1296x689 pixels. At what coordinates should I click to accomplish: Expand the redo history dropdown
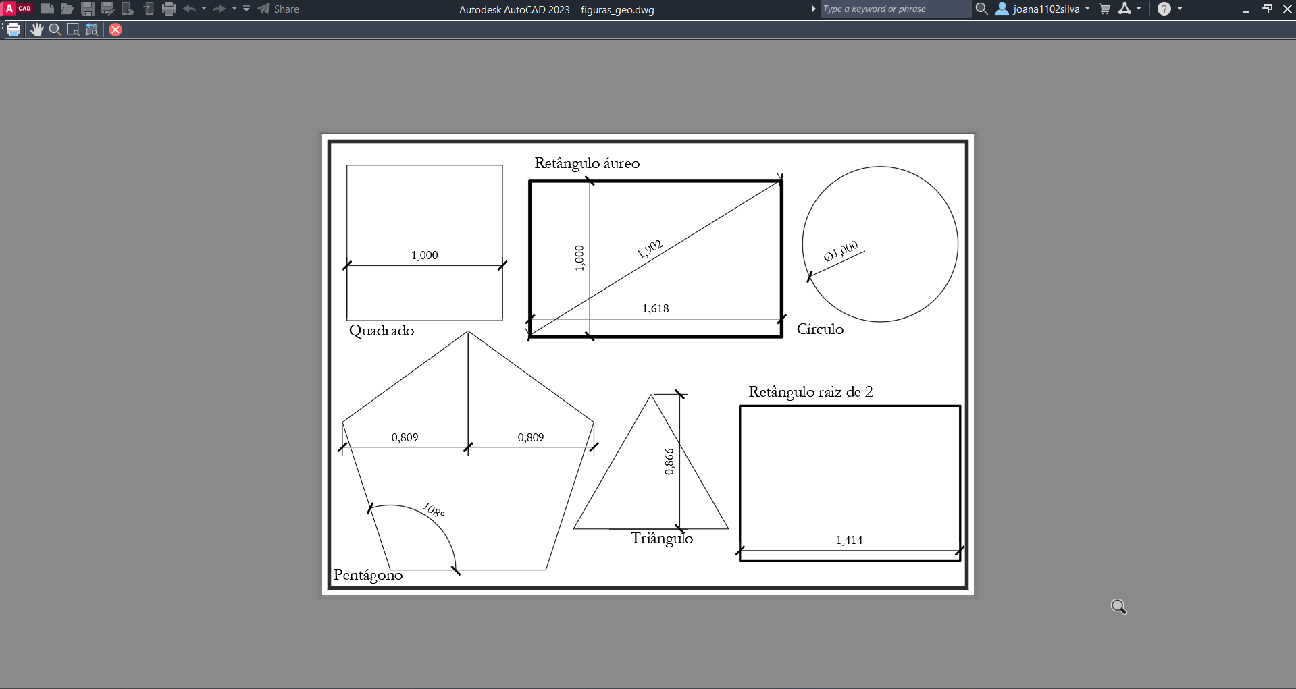point(234,9)
